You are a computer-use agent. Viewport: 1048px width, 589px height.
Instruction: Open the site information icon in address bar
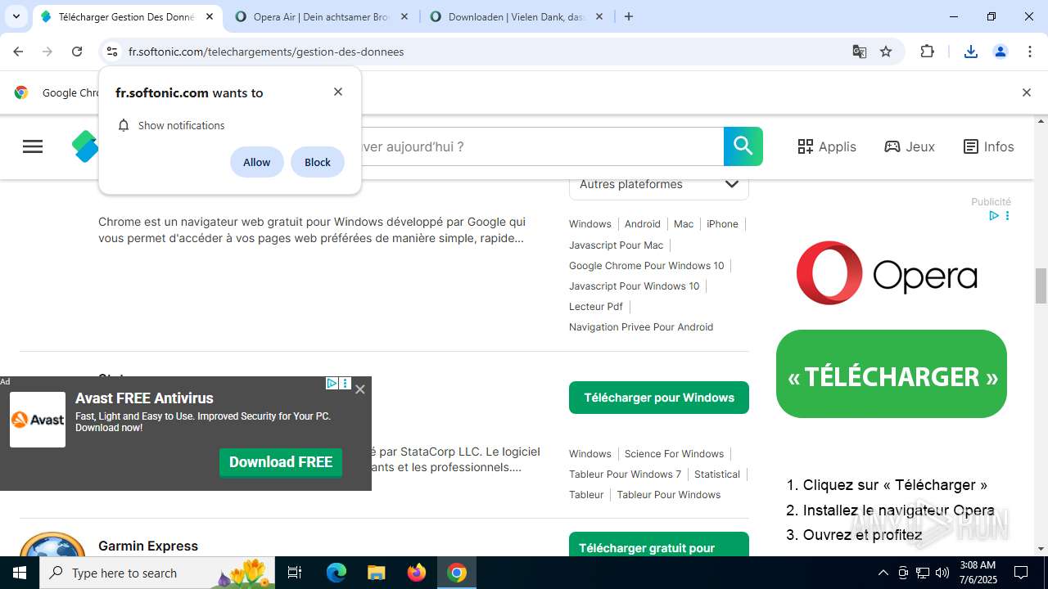pyautogui.click(x=112, y=52)
